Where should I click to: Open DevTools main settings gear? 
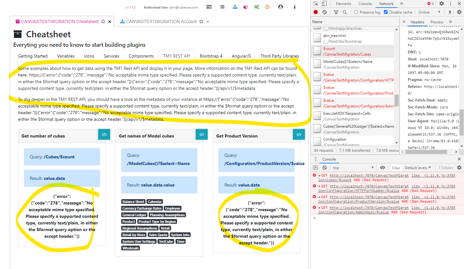point(442,3)
